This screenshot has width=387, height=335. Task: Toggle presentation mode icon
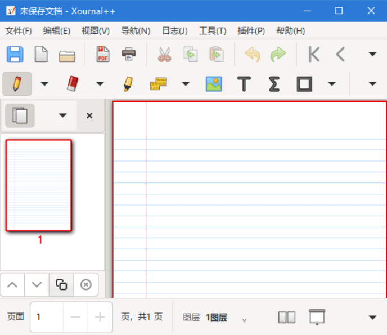point(317,317)
